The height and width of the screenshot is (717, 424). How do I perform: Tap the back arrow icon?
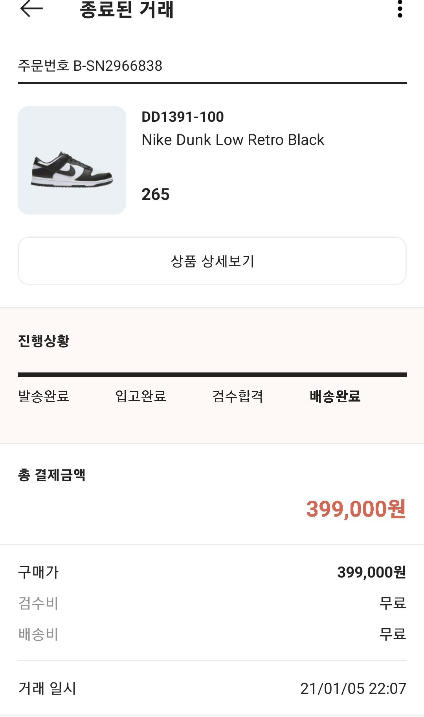(31, 9)
